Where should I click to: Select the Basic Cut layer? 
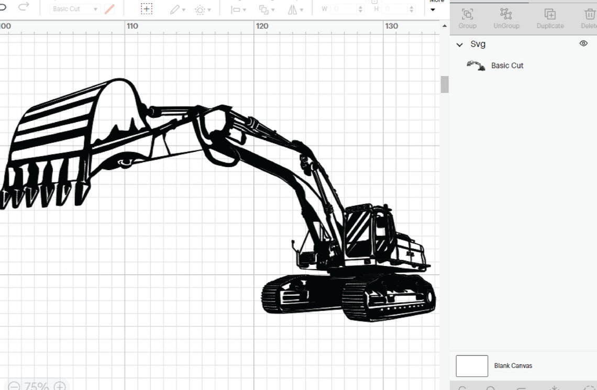point(507,65)
